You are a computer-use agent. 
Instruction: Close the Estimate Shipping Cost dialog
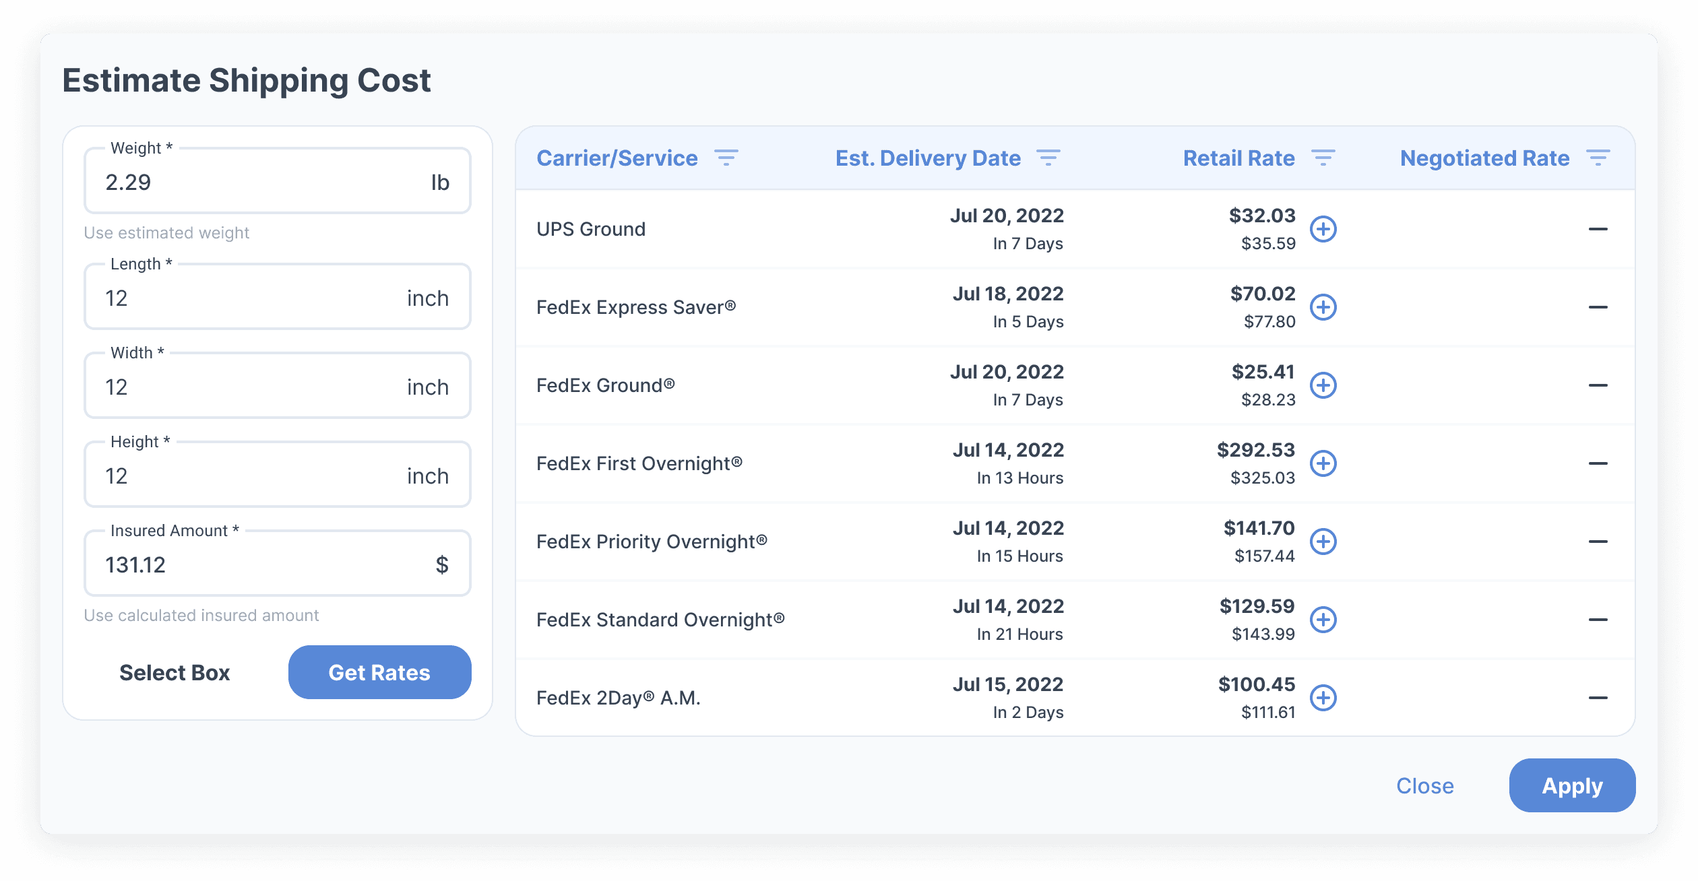pos(1424,786)
